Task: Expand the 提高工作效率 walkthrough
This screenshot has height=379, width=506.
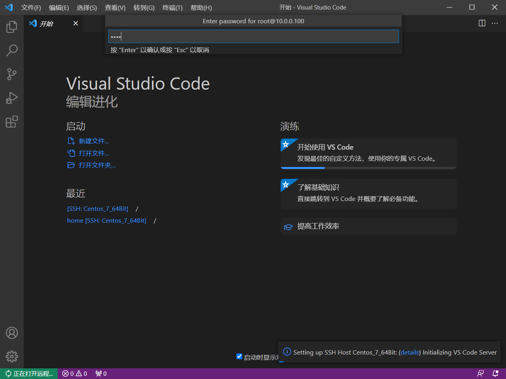Action: point(368,227)
